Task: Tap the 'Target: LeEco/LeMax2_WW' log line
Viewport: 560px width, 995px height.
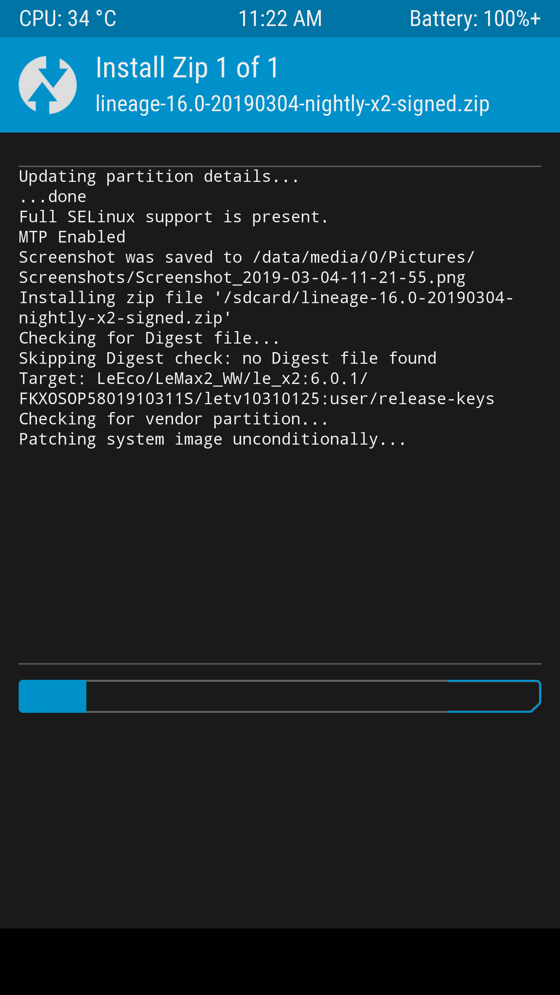Action: click(257, 389)
